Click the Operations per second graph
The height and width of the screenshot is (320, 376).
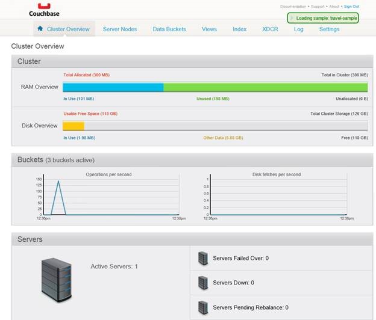pyautogui.click(x=111, y=195)
